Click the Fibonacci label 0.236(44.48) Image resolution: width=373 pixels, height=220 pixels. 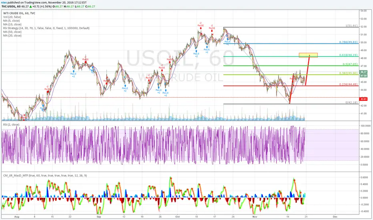pos(349,84)
